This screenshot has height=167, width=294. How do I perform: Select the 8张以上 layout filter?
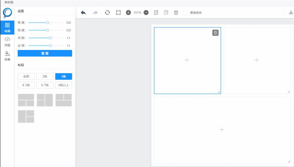pos(64,85)
